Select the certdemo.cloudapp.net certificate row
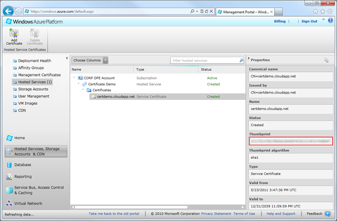The height and width of the screenshot is (221, 337). (116, 97)
